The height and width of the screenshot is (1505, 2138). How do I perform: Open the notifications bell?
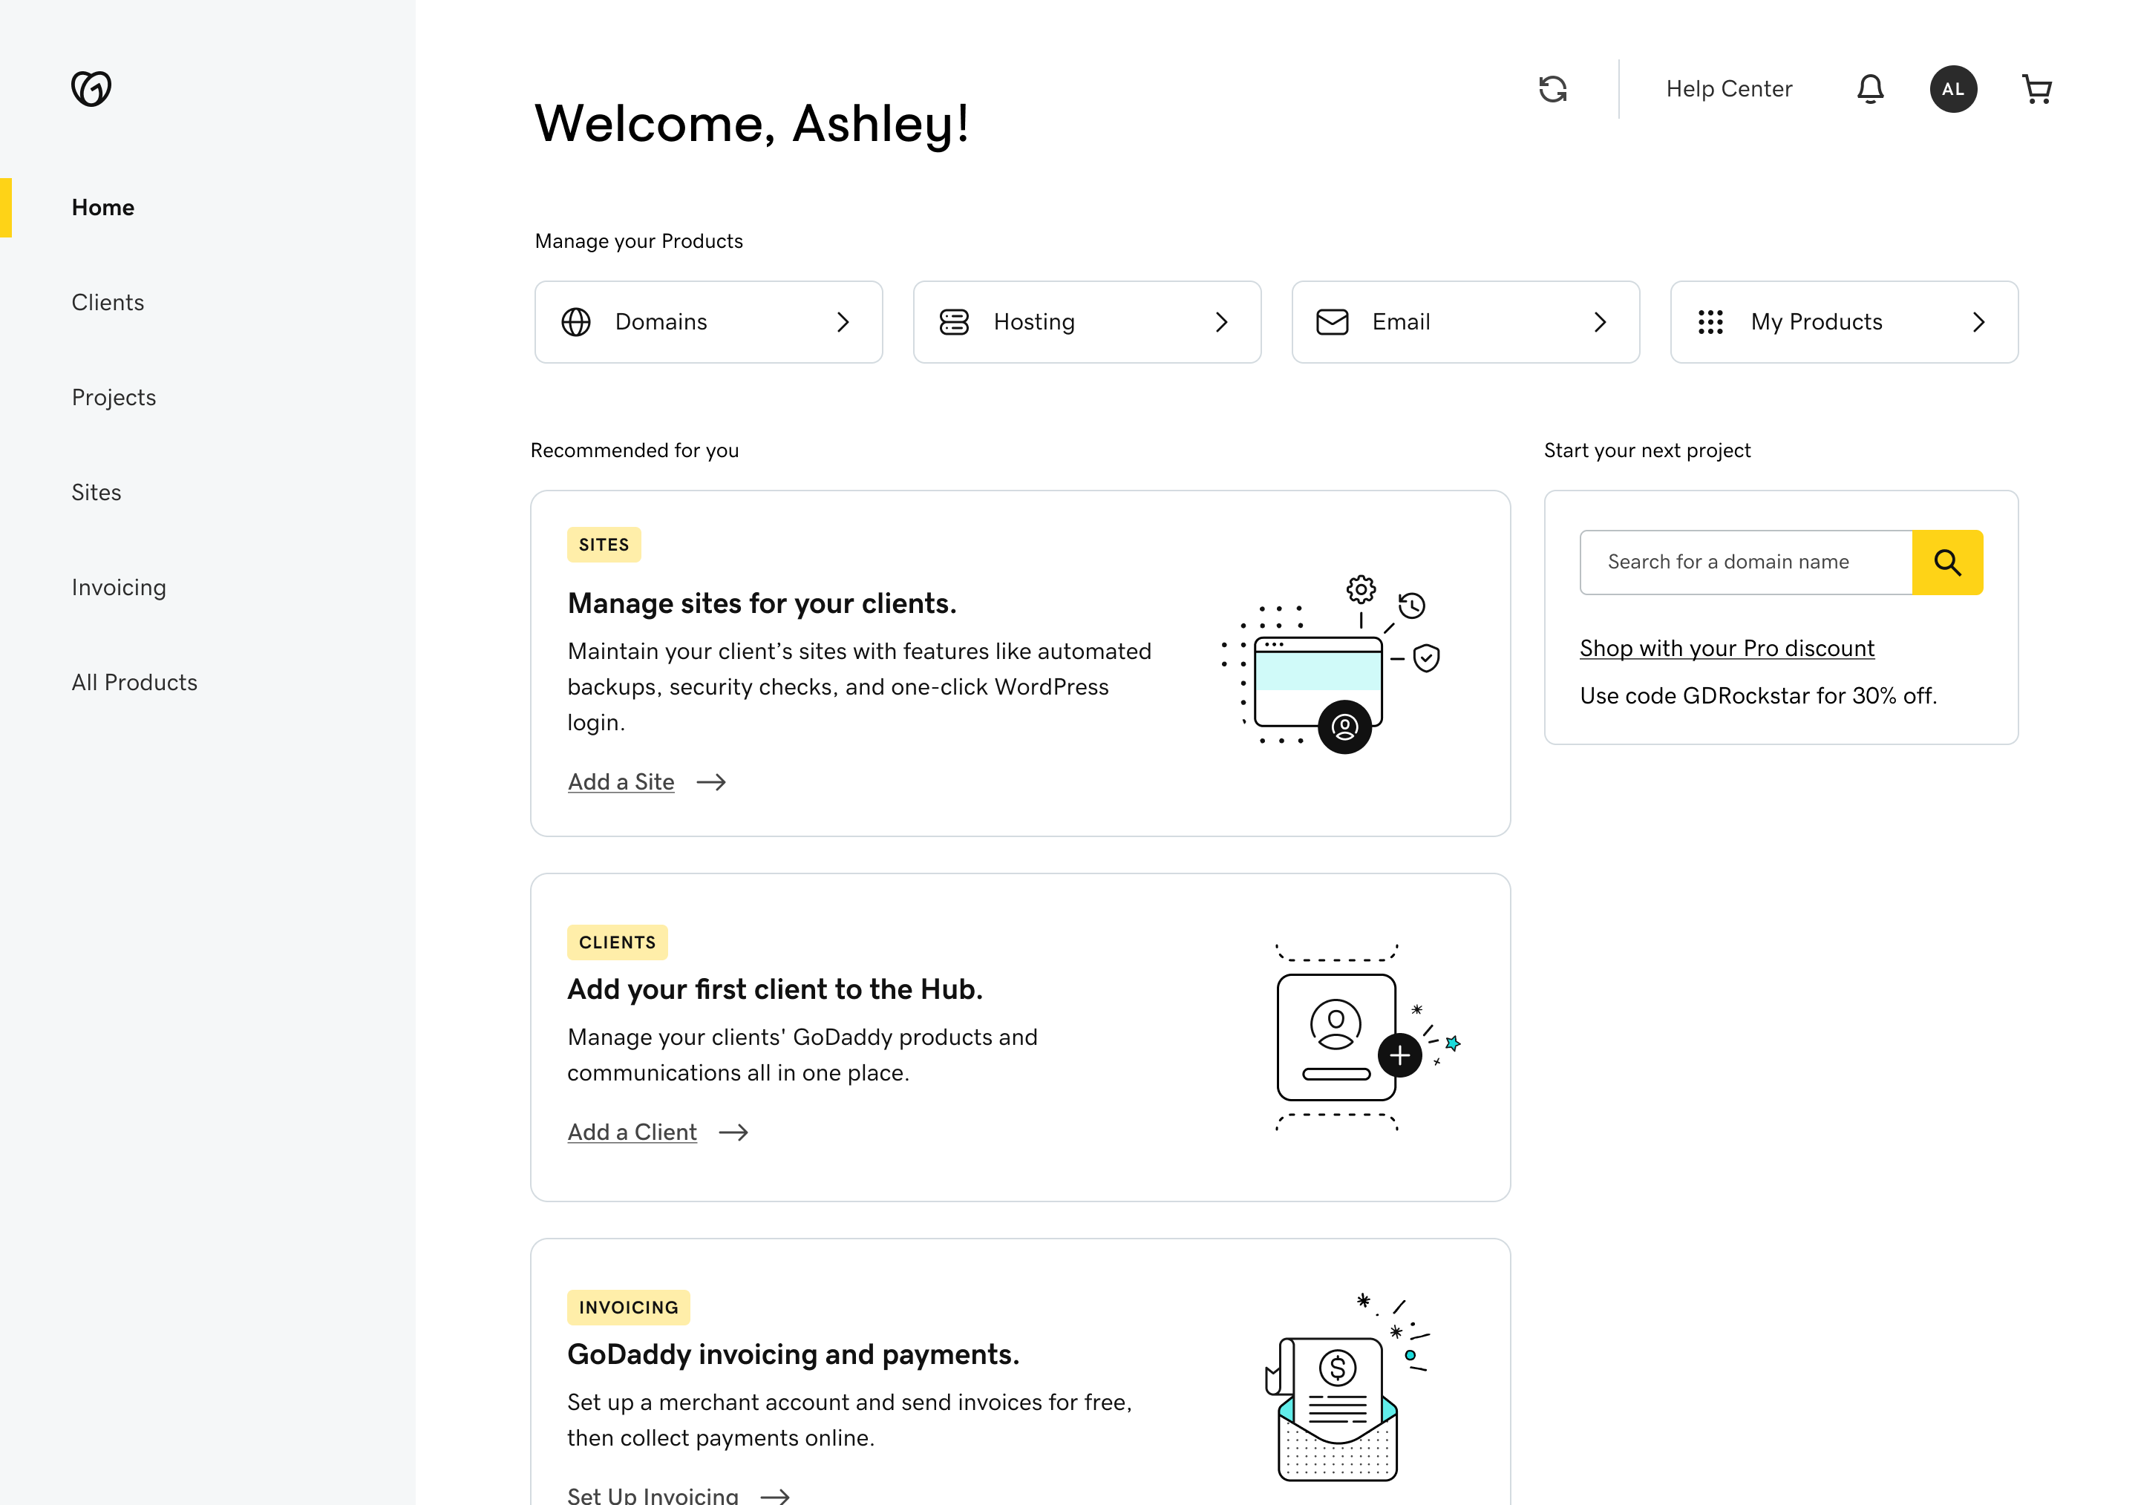point(1870,89)
